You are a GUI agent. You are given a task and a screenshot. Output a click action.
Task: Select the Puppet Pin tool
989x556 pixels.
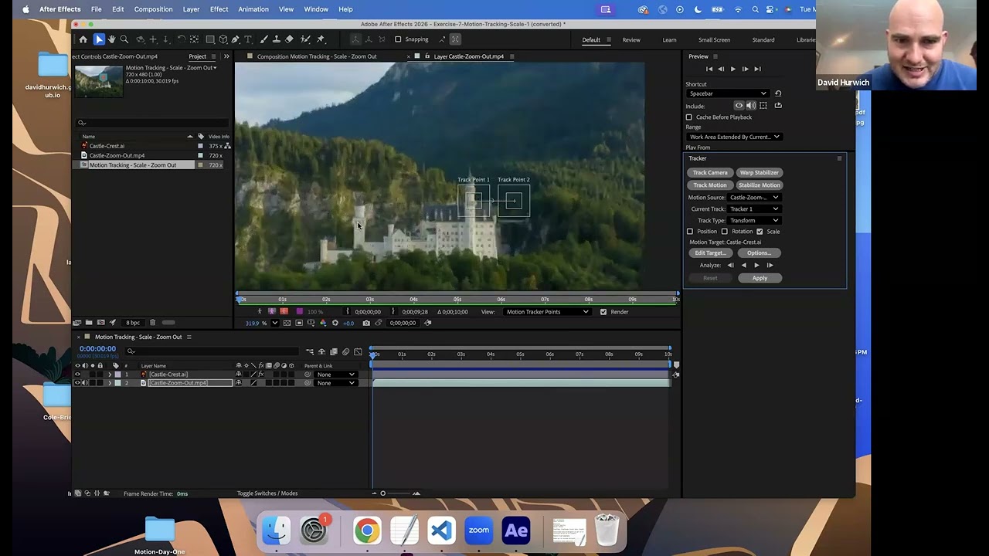(321, 39)
